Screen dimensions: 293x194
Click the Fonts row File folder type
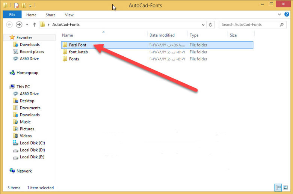click(x=198, y=59)
